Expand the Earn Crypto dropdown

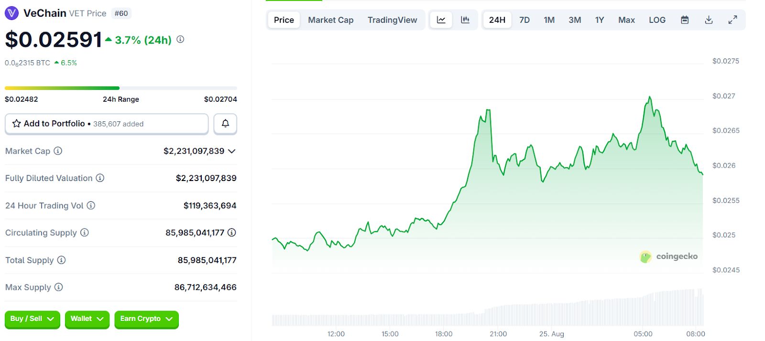(x=146, y=319)
